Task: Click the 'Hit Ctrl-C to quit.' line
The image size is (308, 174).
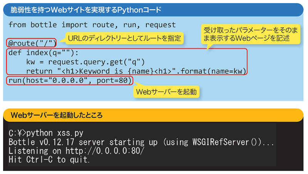Action: (x=49, y=160)
